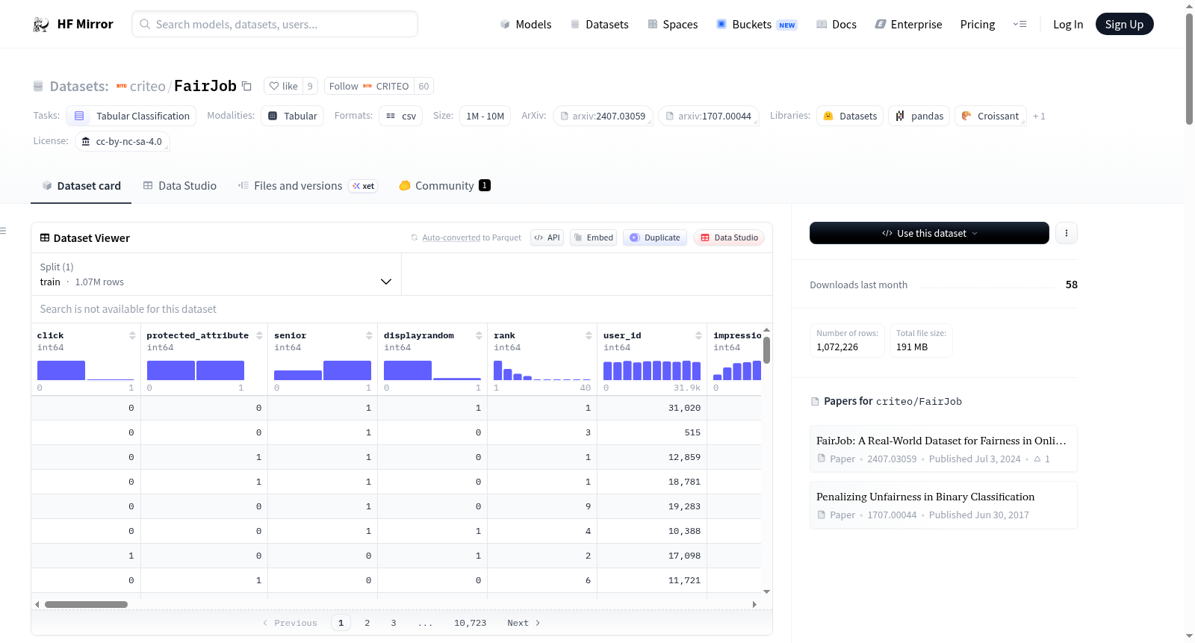Switch to the Data Studio tab
1195x643 pixels.
(x=180, y=186)
